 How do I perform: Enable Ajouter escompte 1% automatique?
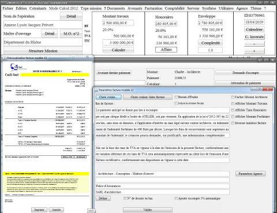click(176, 198)
